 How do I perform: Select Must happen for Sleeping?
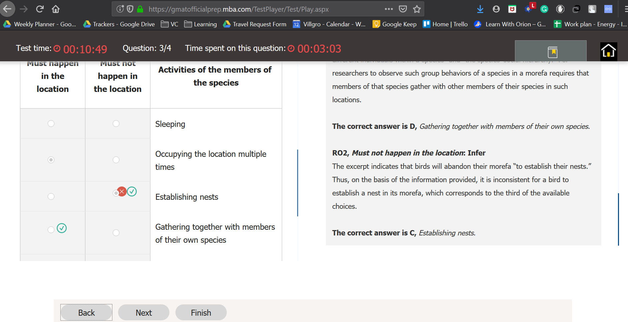coord(51,124)
